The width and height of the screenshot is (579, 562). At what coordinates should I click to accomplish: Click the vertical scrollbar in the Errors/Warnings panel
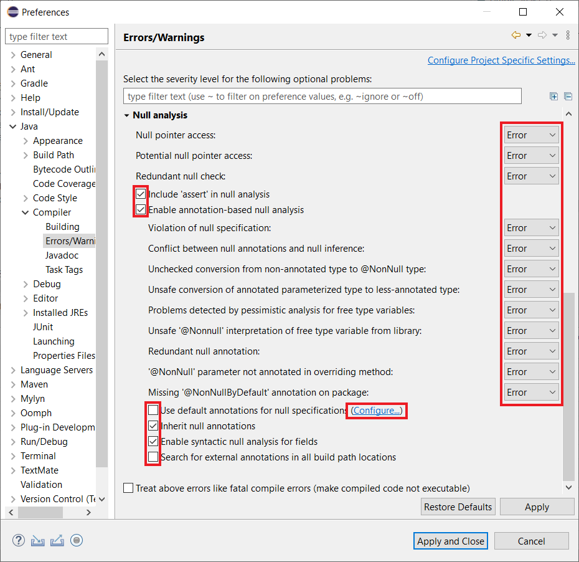click(568, 374)
